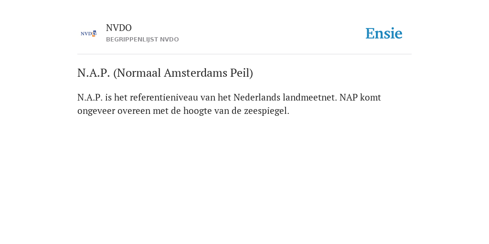
Task: Open the BEGRIPPENLIJST NVDO subtitle link
Action: click(x=142, y=40)
